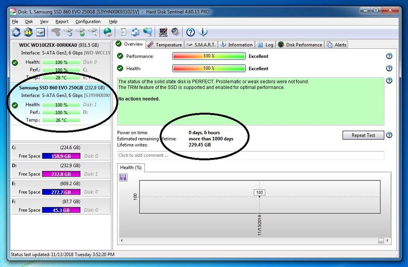Click the help icon beside Health bar
The height and width of the screenshot is (267, 408).
pyautogui.click(x=389, y=68)
